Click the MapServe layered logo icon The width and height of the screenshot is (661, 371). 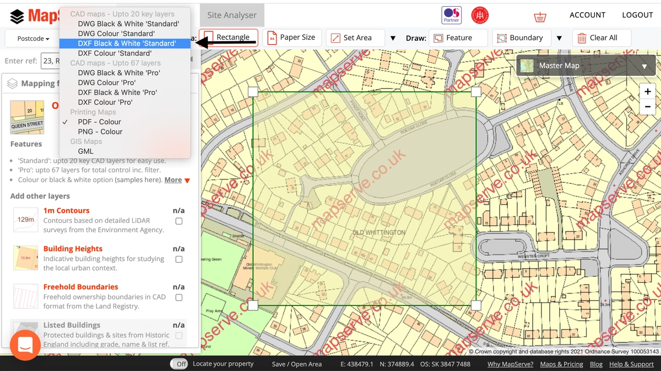click(x=17, y=17)
